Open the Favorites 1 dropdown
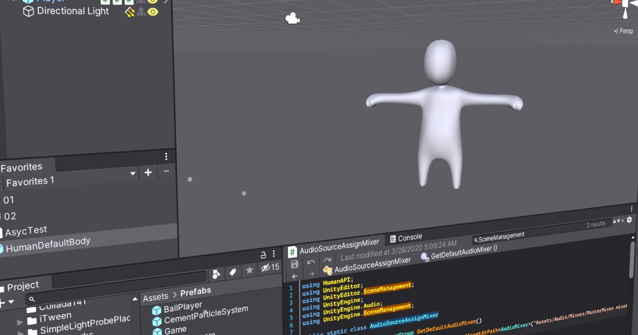 coord(131,174)
